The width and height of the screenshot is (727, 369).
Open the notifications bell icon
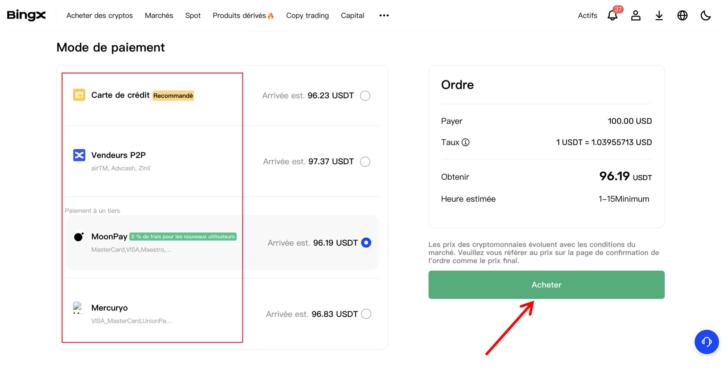[612, 15]
